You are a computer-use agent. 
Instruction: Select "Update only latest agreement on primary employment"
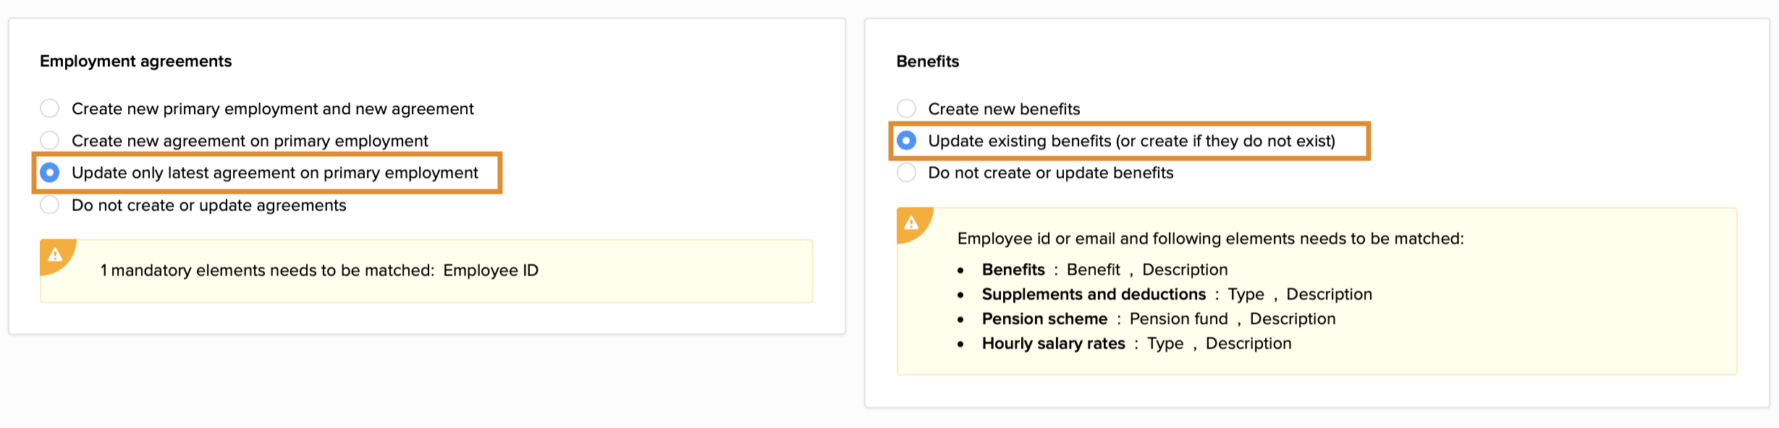pos(50,173)
